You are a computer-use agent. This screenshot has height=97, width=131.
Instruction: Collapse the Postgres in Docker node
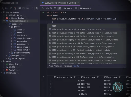(4, 21)
